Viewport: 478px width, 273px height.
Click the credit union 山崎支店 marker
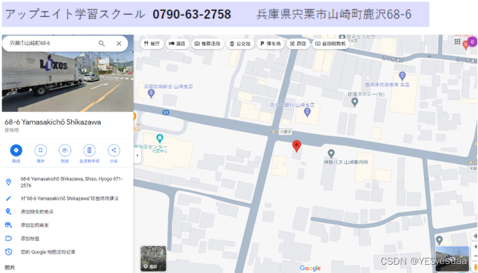(151, 93)
